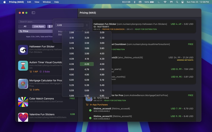Screen dimensions: 212x132
Task: Open the Help menu
Action: (56, 2)
